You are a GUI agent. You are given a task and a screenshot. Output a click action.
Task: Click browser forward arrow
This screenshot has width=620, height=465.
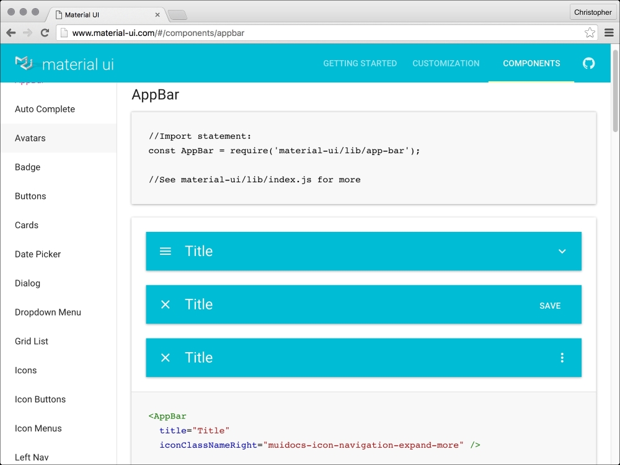tap(28, 33)
